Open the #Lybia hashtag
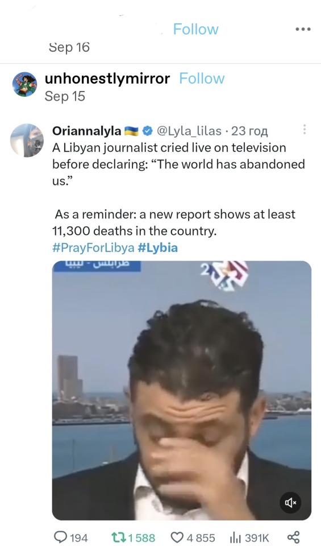Screen dimensions: 321x546 point(157,247)
